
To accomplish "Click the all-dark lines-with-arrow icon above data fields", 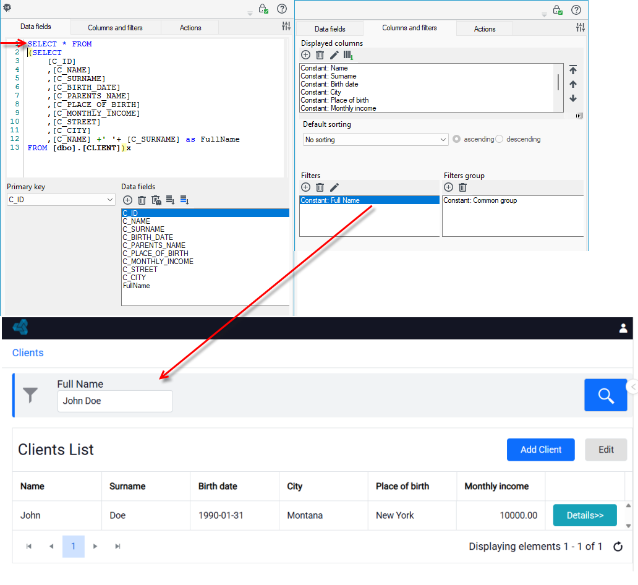I will click(171, 200).
